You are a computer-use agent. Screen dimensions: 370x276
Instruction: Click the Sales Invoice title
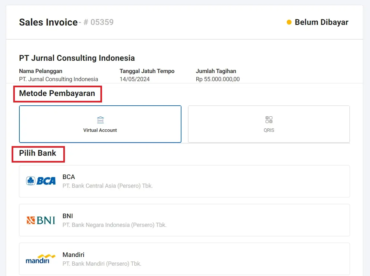pyautogui.click(x=48, y=22)
